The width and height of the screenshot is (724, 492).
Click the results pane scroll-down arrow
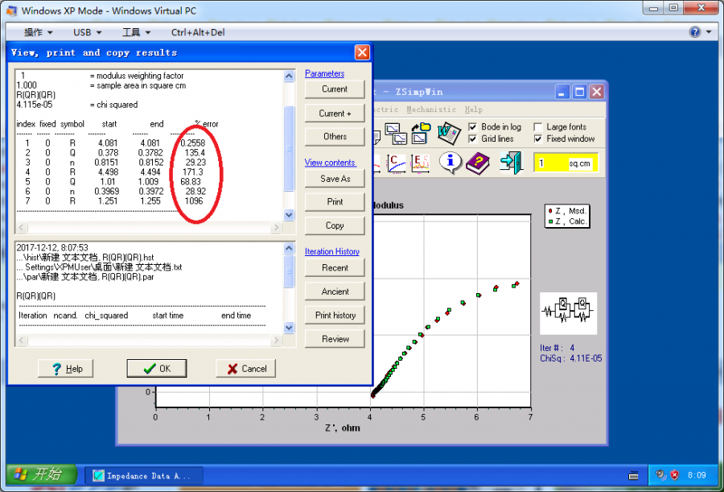pos(289,214)
